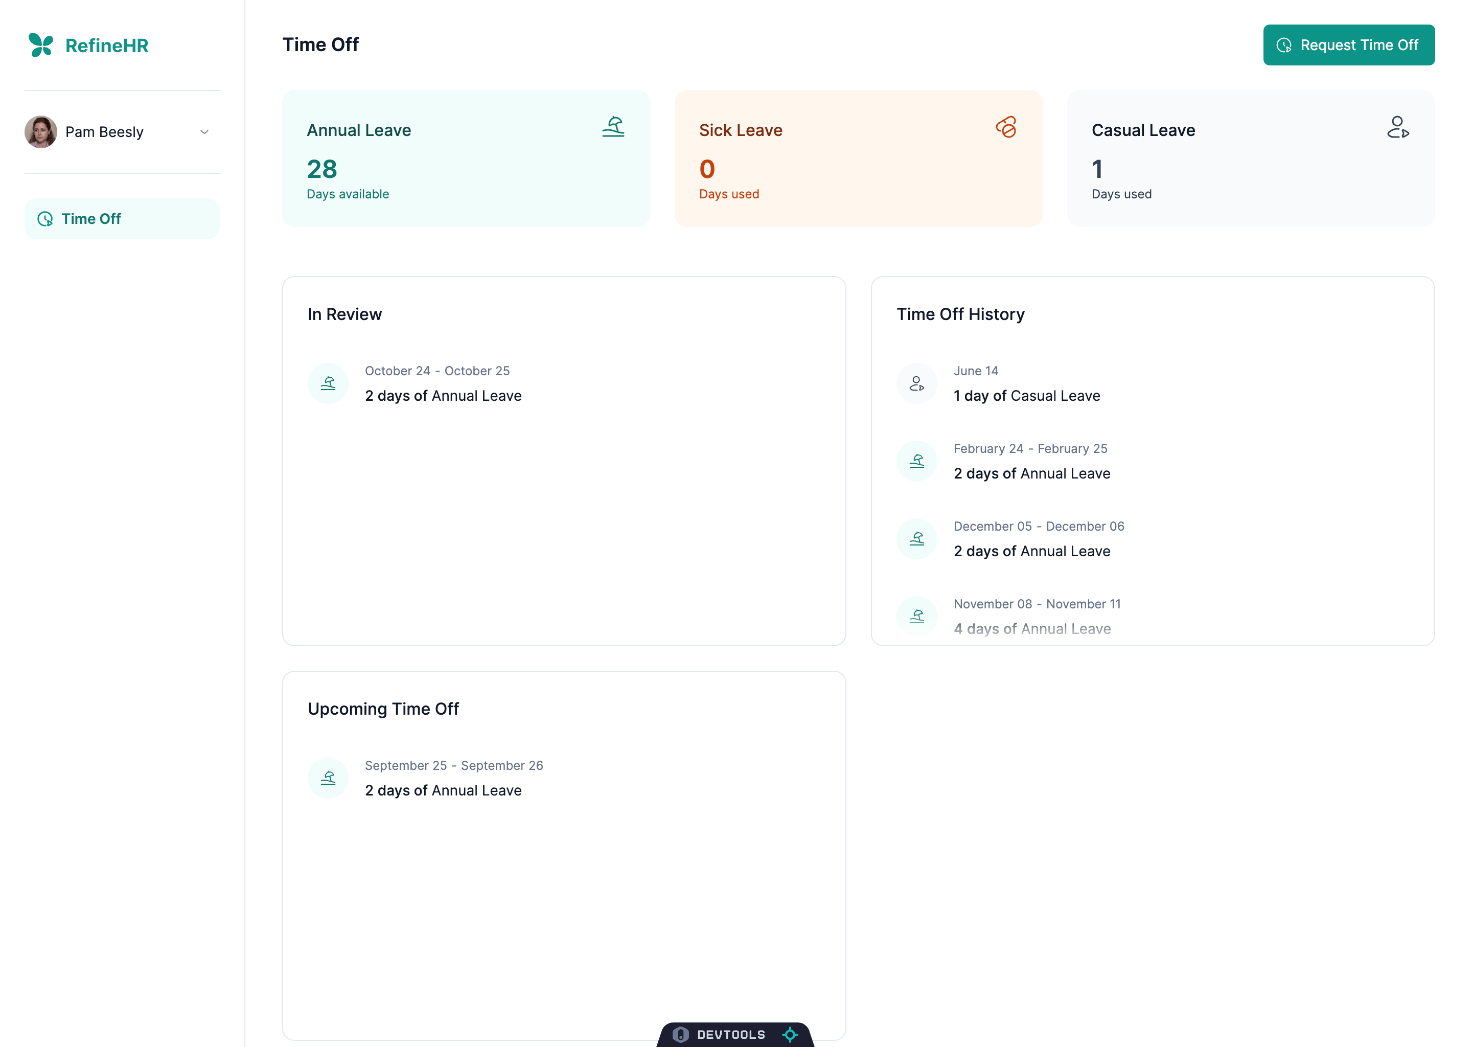The image size is (1472, 1047).
Task: Click the pills icon on Sick Leave card
Action: point(1005,127)
